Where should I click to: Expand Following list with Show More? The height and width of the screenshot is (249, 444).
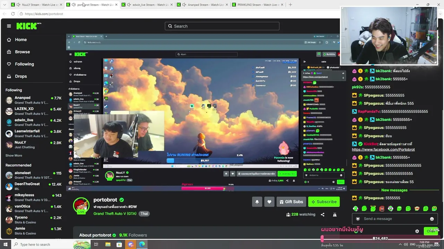pos(14,156)
